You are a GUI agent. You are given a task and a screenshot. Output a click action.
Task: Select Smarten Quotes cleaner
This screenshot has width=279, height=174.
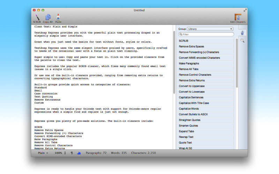[x=206, y=126]
